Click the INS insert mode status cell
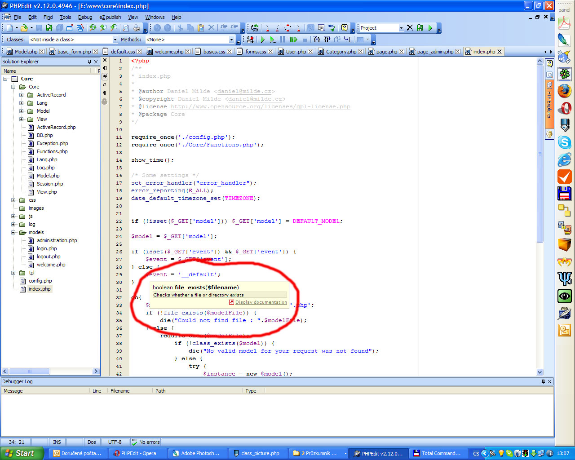This screenshot has height=460, width=575. 57,442
